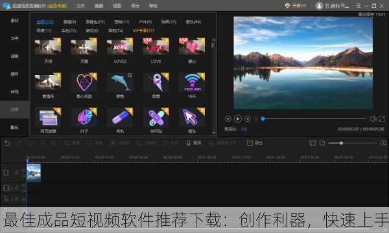389x233 pixels.
Task: Play the preview video
Action: pyautogui.click(x=238, y=119)
